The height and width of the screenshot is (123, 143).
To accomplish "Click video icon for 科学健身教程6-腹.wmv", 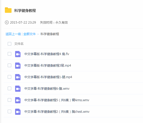I will coord(18,89).
